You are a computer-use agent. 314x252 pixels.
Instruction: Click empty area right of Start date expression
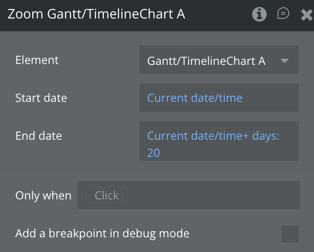tap(270, 98)
